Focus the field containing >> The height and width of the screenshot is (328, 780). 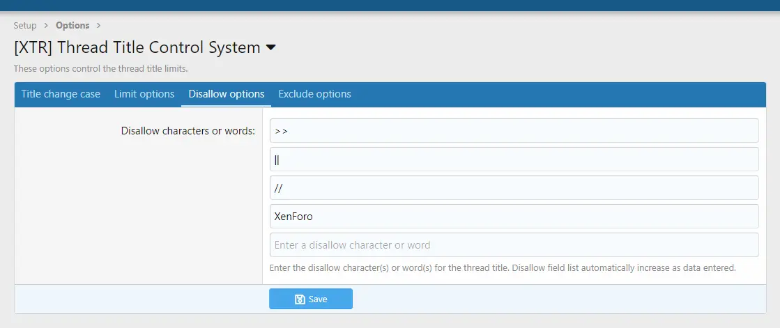514,131
